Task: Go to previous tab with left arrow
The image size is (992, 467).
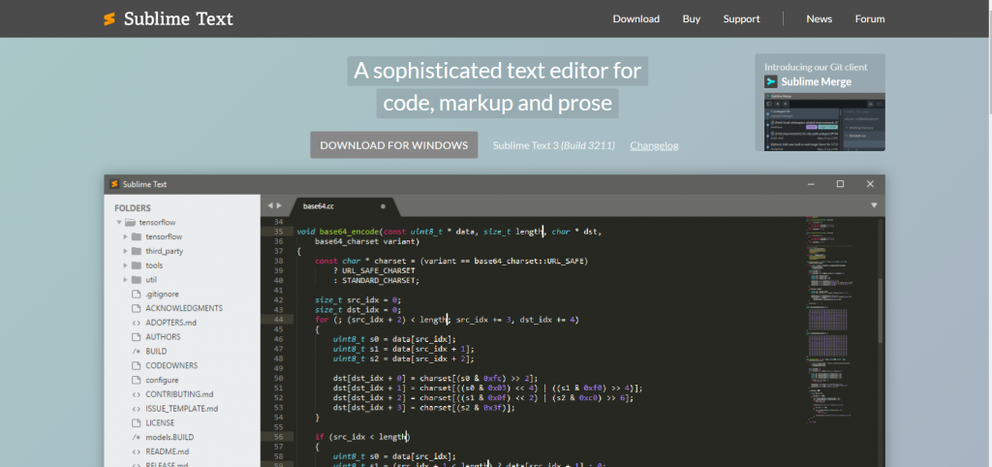Action: [270, 205]
